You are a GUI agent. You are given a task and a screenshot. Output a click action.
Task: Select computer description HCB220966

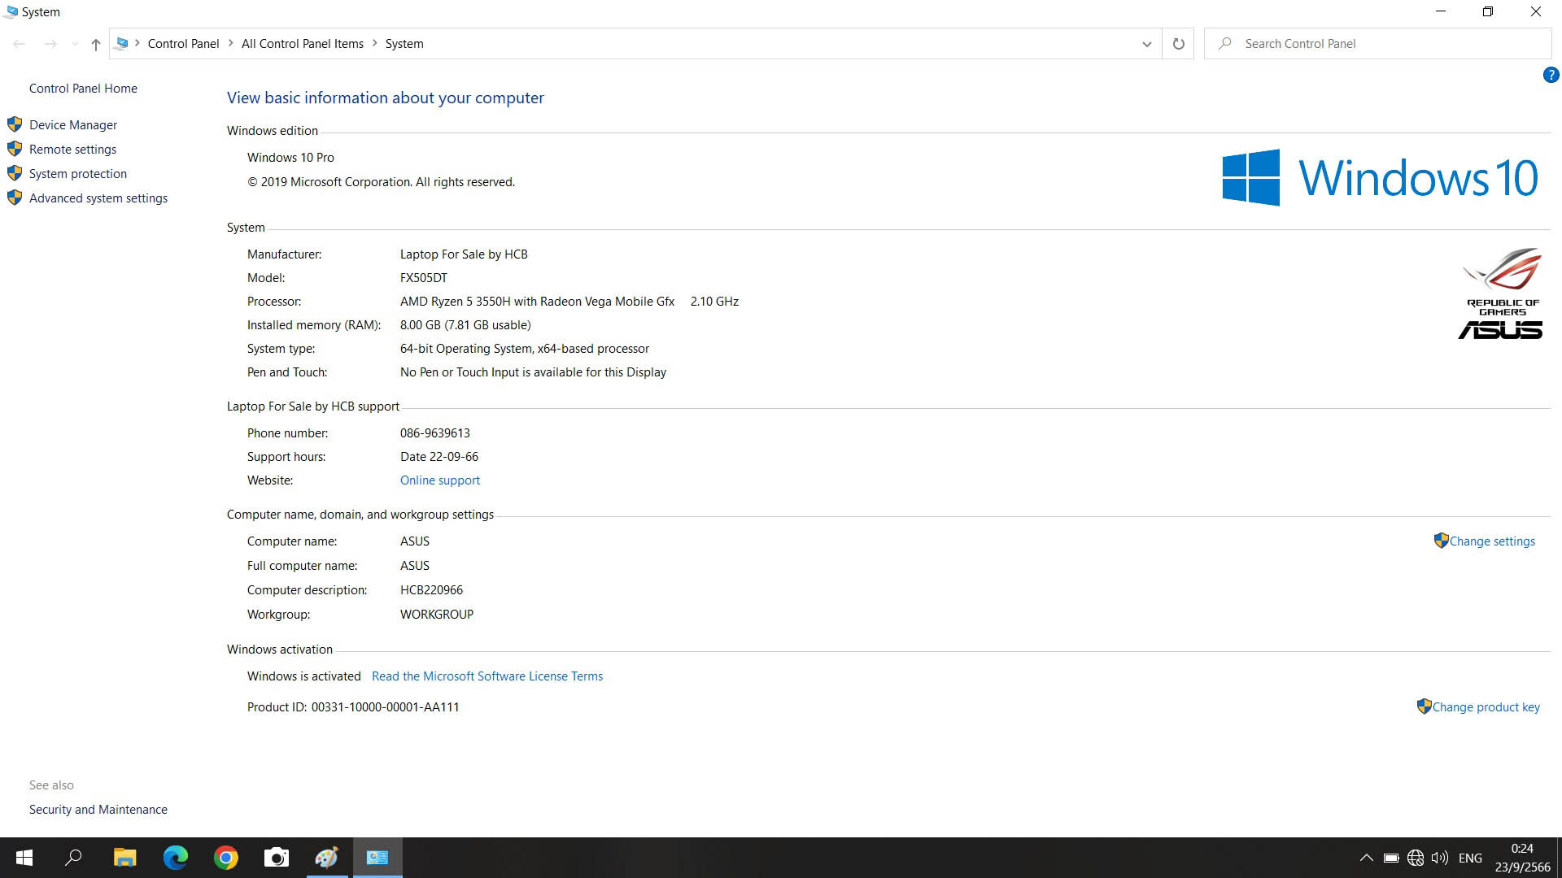click(x=431, y=589)
